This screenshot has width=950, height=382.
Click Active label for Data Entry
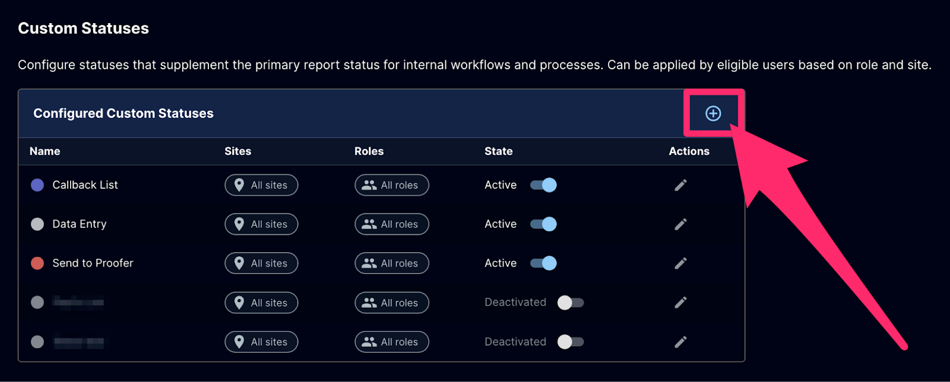[x=501, y=224]
